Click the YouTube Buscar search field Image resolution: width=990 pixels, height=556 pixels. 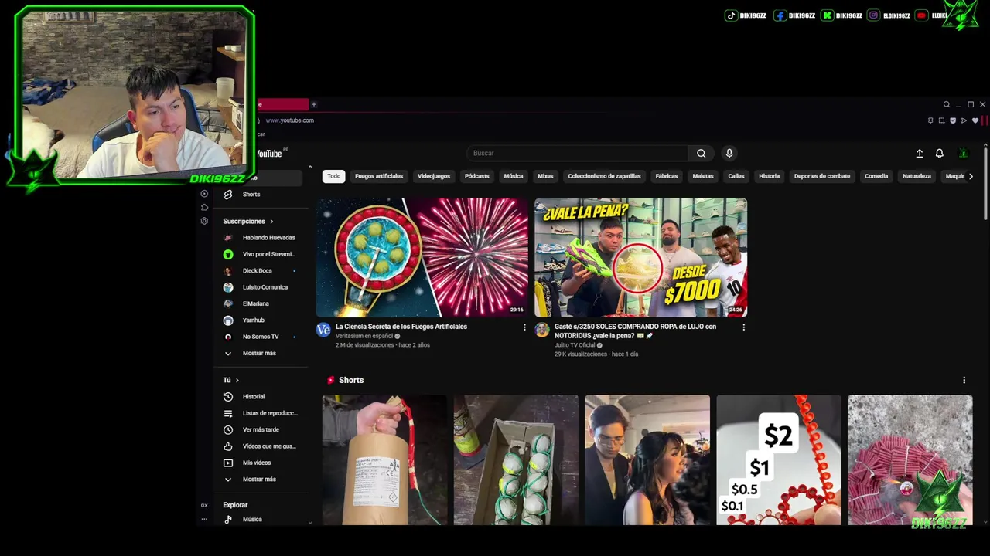[578, 153]
